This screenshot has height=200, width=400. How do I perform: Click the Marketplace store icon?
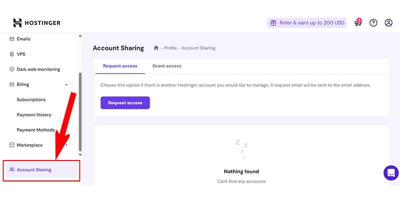coord(11,145)
